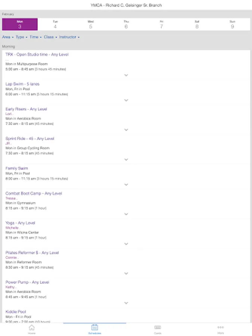This screenshot has height=336, width=252.
Task: Open Yoga - Any Level class link
Action: point(20,223)
